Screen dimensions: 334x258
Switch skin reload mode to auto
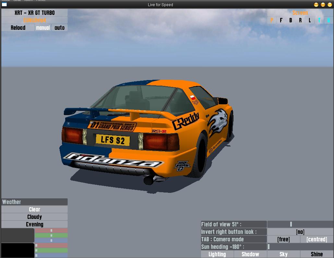[59, 28]
